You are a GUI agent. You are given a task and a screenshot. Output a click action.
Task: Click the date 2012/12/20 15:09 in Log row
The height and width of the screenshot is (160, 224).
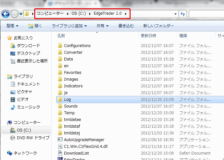(157, 100)
